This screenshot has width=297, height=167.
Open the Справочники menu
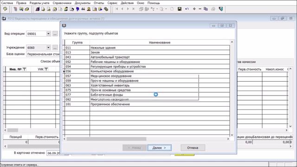pyautogui.click(x=62, y=3)
